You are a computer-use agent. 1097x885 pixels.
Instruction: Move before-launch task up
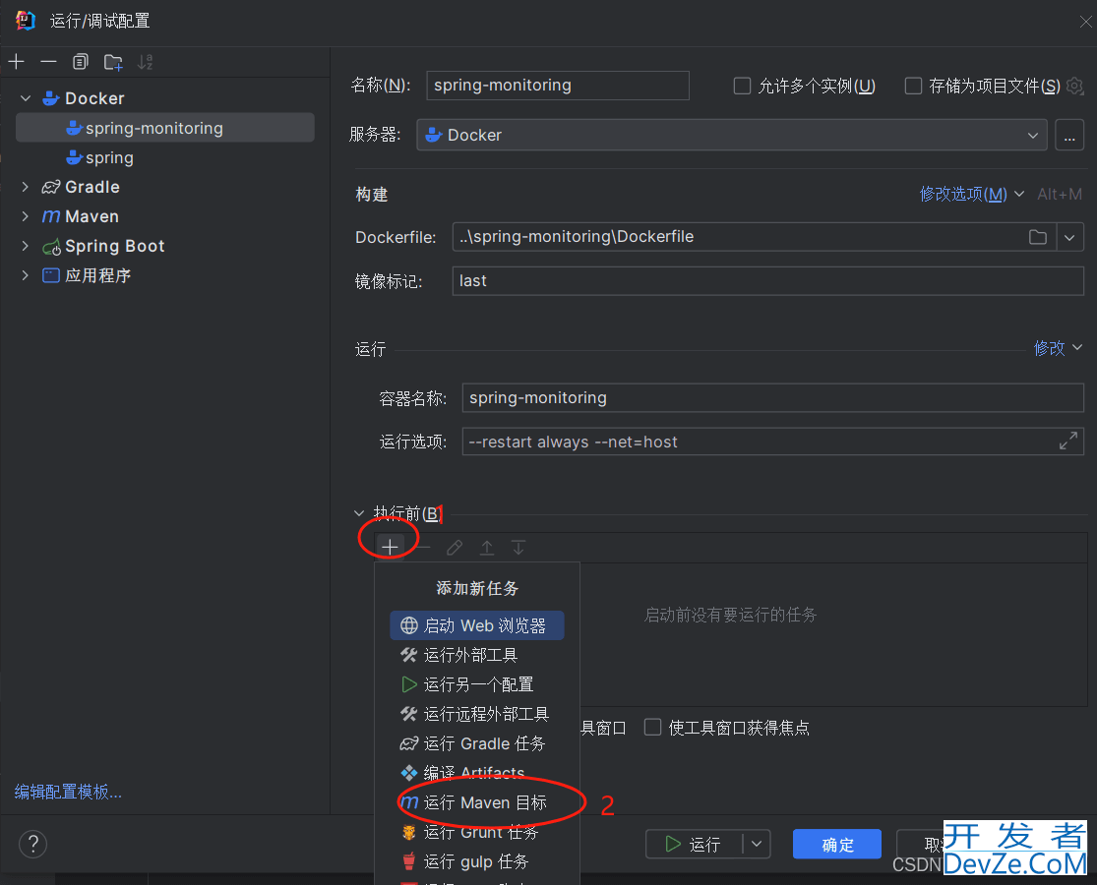pyautogui.click(x=487, y=548)
